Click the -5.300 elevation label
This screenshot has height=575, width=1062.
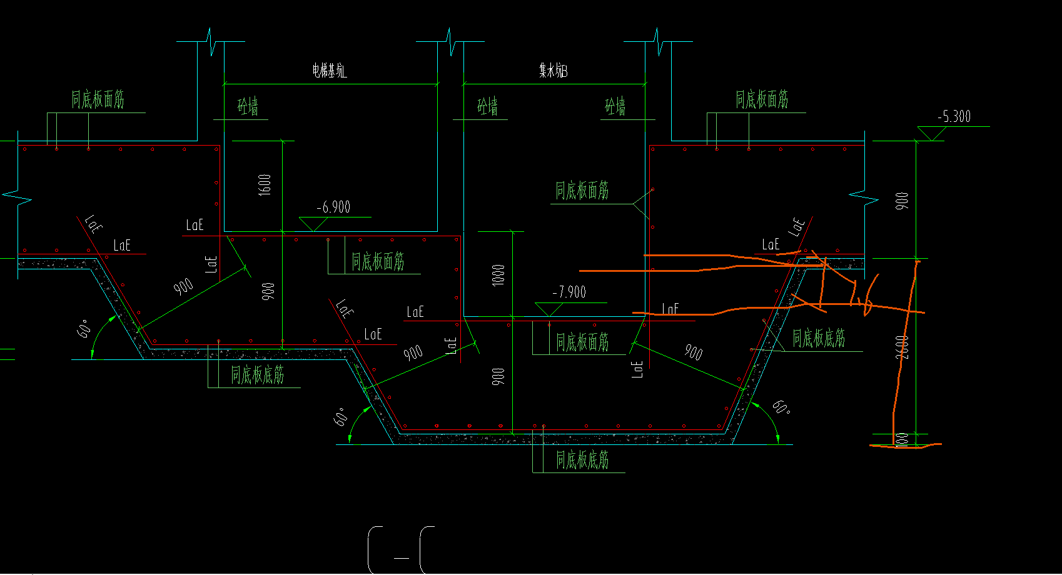click(x=954, y=116)
